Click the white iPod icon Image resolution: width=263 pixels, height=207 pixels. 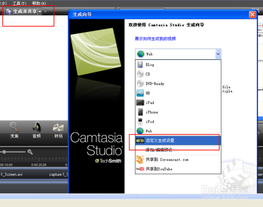pyautogui.click(x=140, y=122)
